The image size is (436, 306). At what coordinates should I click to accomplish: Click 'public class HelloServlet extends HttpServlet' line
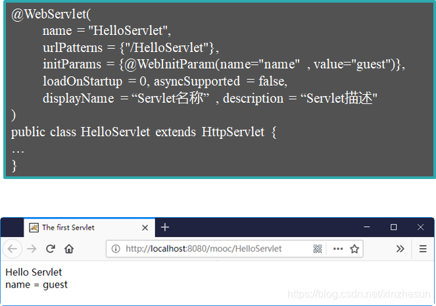click(x=144, y=132)
